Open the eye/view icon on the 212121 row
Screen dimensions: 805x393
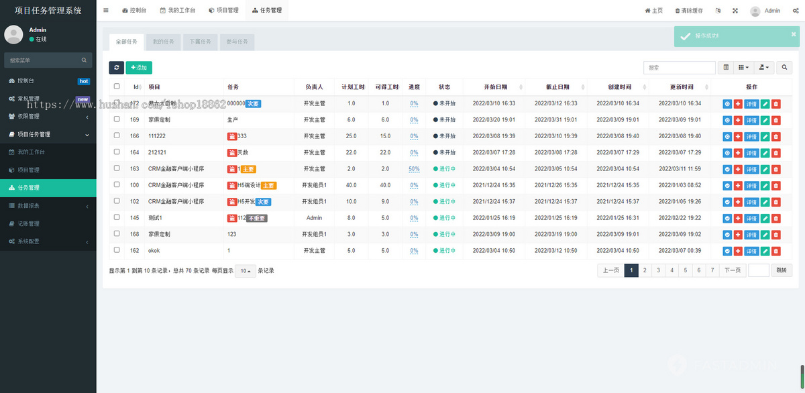[727, 152]
